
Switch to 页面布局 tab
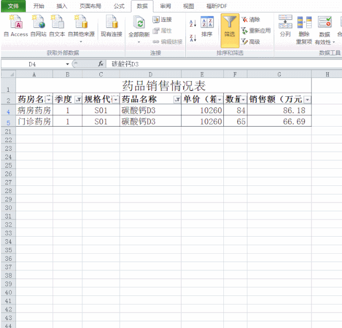tap(90, 6)
